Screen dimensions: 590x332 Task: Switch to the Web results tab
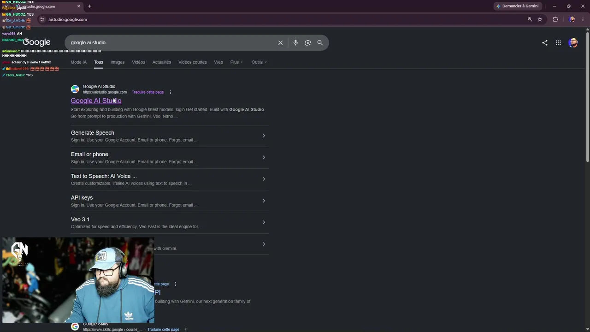click(218, 62)
